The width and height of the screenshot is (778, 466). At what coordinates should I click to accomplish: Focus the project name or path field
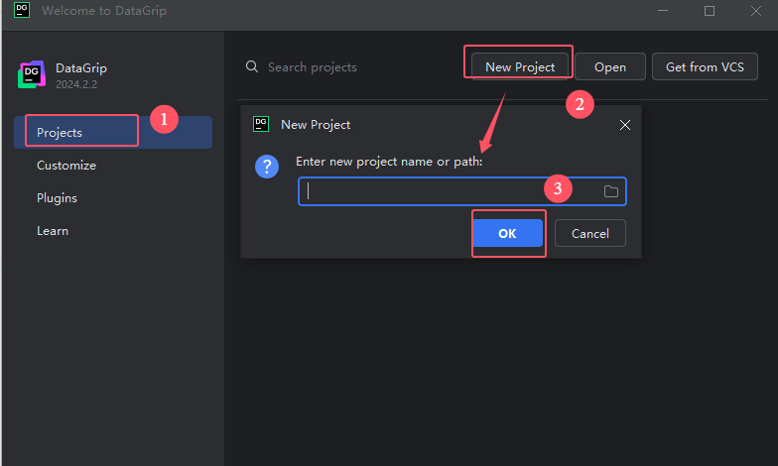(x=462, y=191)
